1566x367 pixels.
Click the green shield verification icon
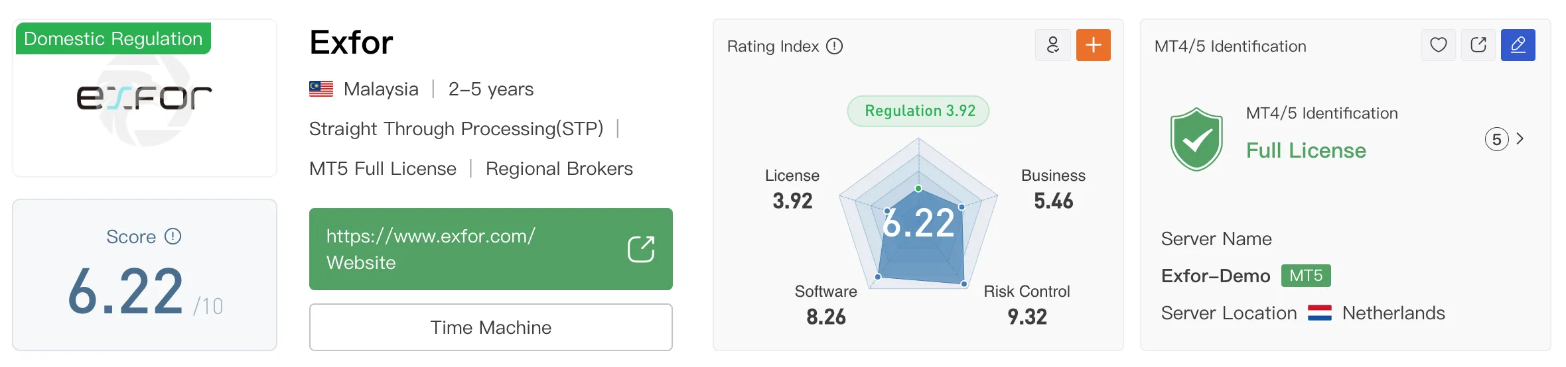[x=1196, y=139]
